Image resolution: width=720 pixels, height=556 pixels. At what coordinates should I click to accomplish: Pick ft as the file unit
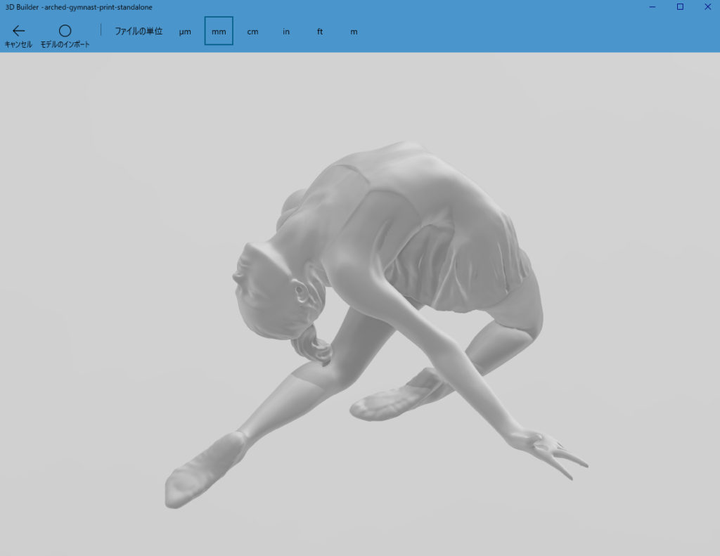tap(320, 32)
